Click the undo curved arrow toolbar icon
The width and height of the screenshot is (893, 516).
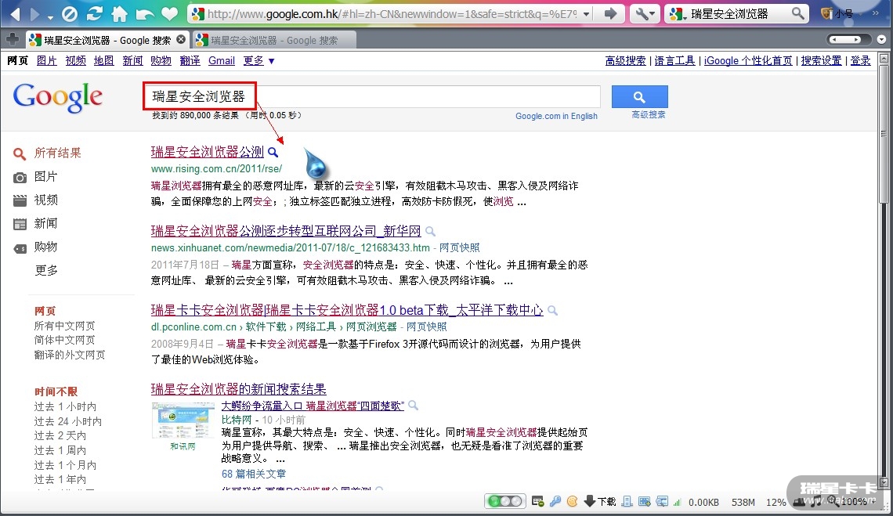(145, 13)
